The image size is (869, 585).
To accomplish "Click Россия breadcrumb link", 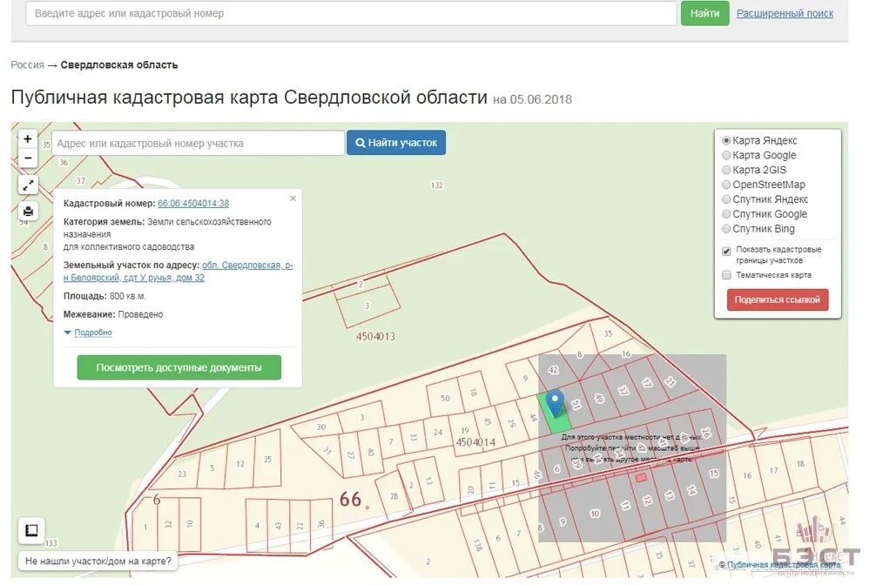I will pos(27,64).
